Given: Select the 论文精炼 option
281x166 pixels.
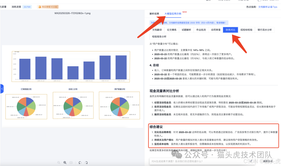Looking at the screenshot, I should click(172, 30).
